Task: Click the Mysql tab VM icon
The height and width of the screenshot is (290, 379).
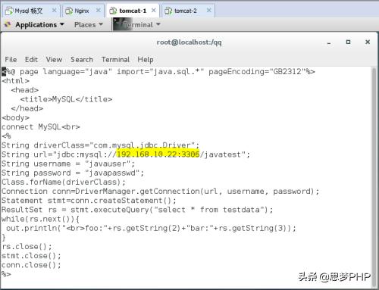Action: (x=9, y=11)
